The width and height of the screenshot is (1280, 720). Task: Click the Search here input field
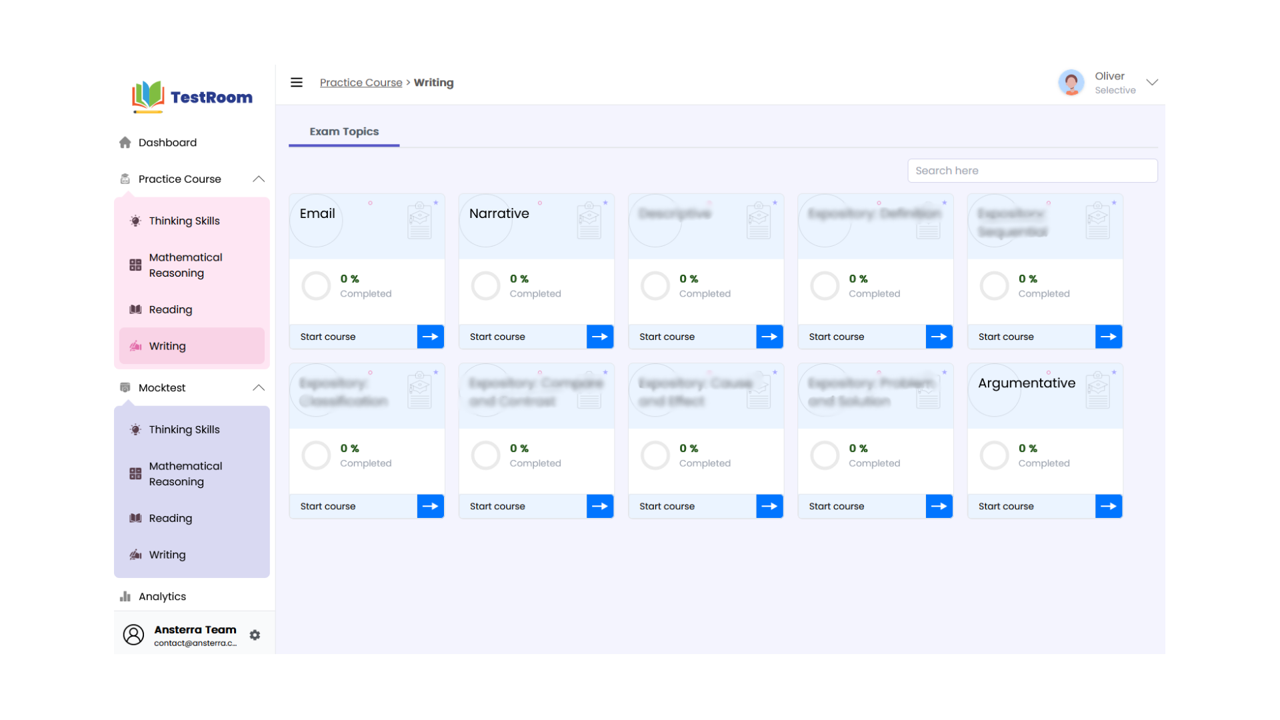point(1032,171)
